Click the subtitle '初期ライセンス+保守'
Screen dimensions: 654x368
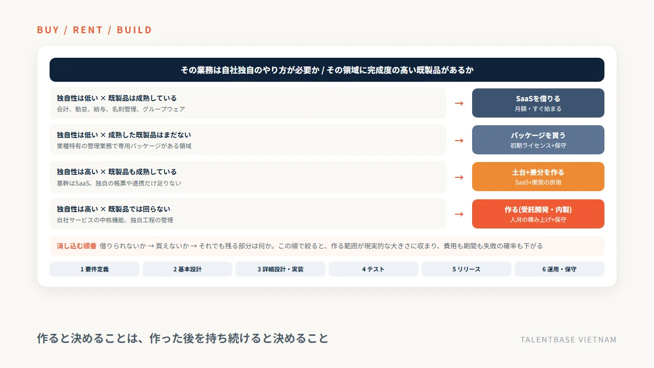coord(538,146)
